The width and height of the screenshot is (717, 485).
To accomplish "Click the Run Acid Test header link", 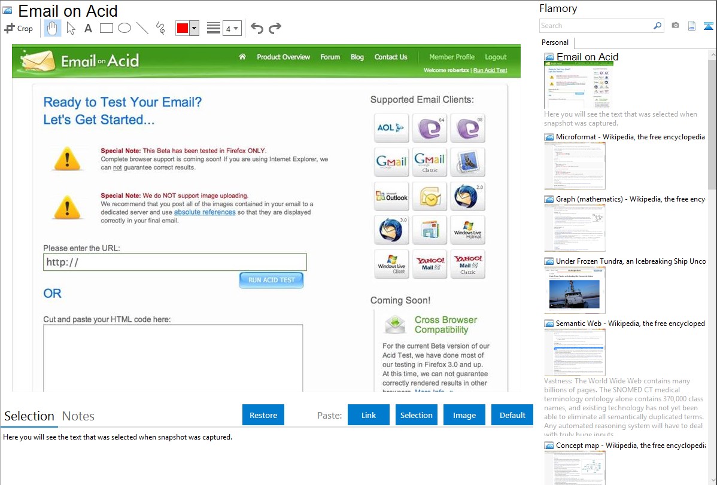I will (490, 71).
